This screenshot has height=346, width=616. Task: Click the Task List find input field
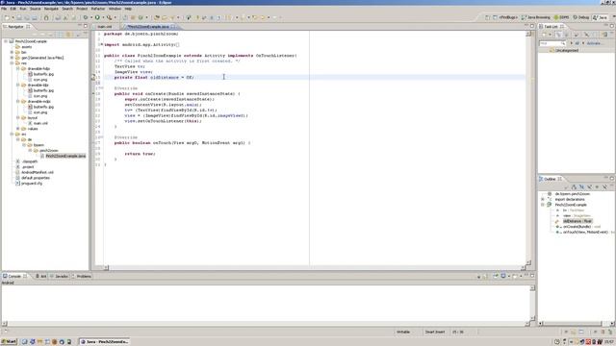[x=552, y=43]
